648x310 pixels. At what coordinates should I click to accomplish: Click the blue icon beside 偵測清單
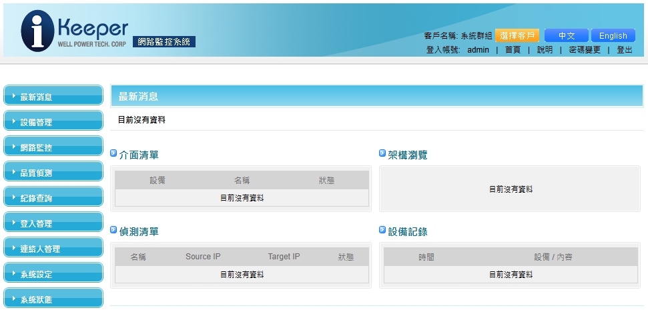[113, 231]
